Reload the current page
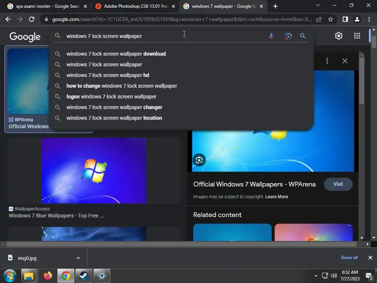Viewport: 377px width, 283px height. [x=32, y=19]
